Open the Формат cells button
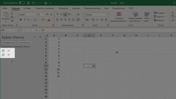 point(159,20)
